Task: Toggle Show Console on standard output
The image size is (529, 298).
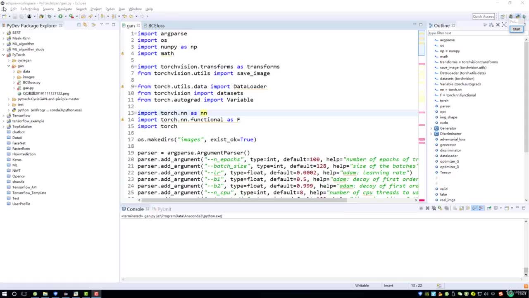Action: [x=474, y=208]
